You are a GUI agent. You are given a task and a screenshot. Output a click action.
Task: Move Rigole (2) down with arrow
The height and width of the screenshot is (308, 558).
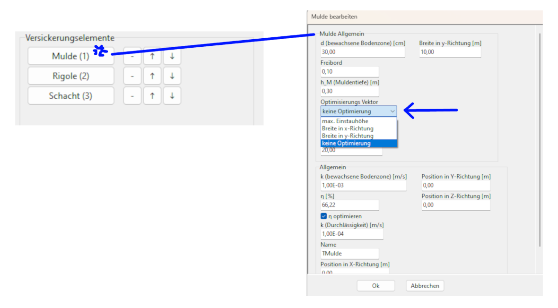[172, 76]
